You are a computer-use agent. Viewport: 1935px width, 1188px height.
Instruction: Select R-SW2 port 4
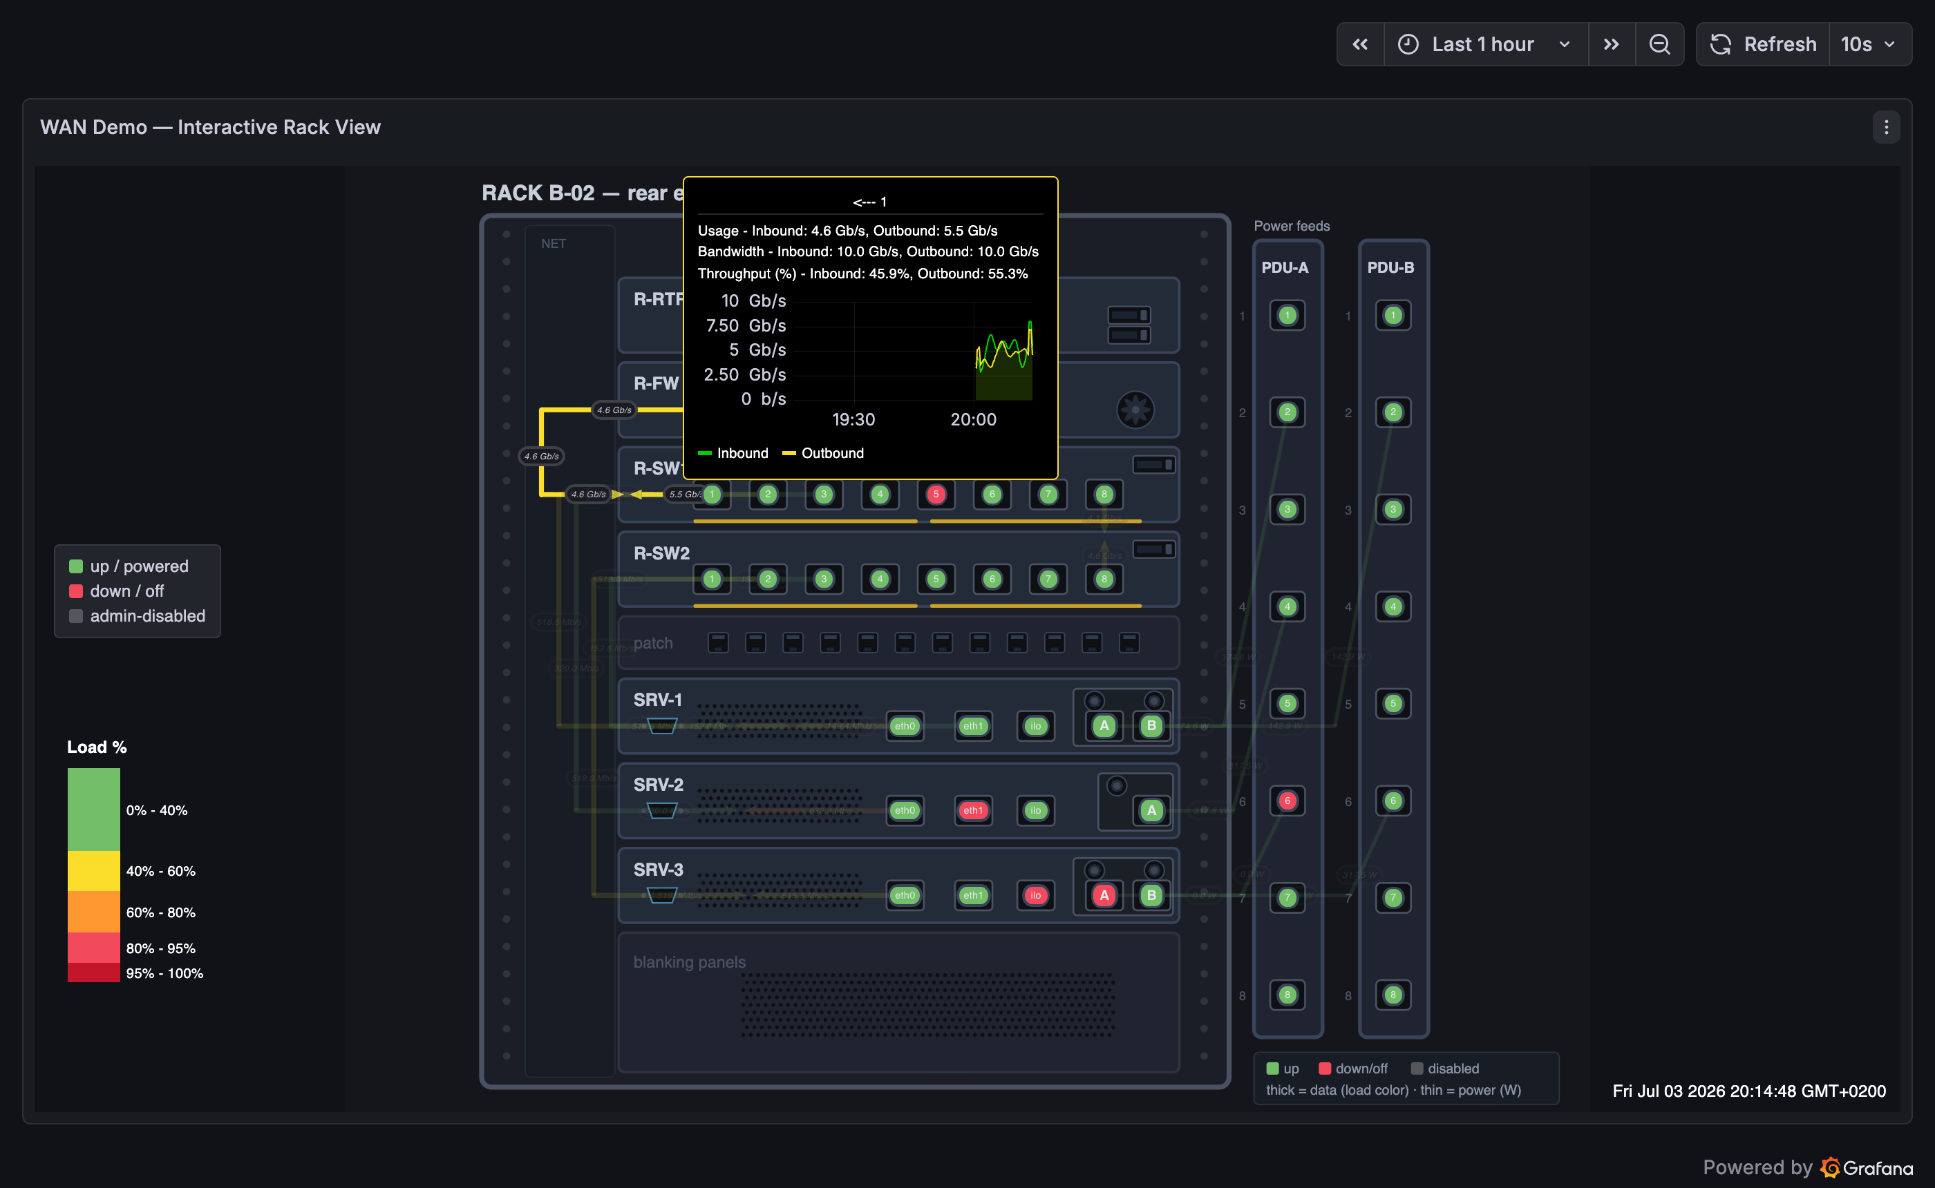pyautogui.click(x=880, y=579)
